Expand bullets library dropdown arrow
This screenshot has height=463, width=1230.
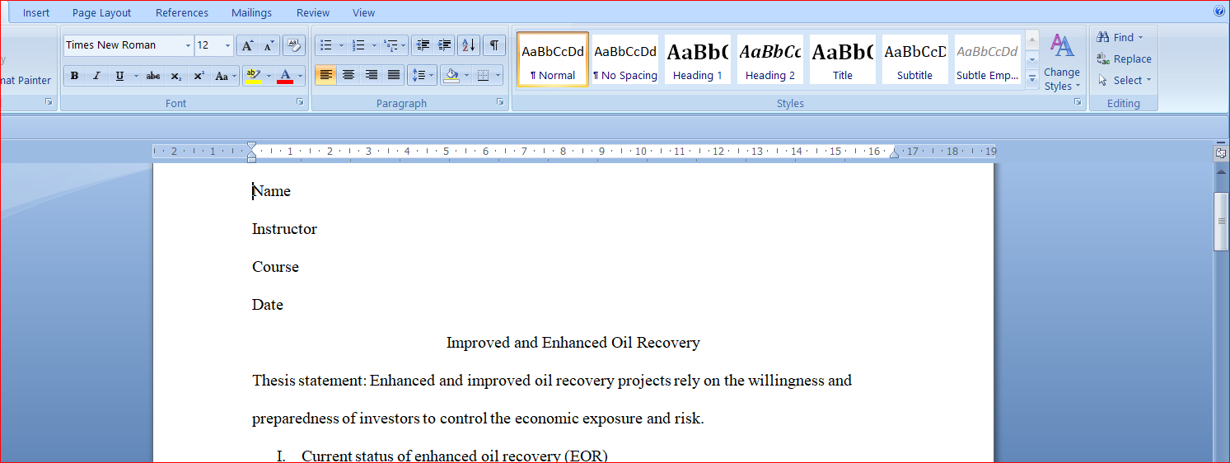click(341, 45)
